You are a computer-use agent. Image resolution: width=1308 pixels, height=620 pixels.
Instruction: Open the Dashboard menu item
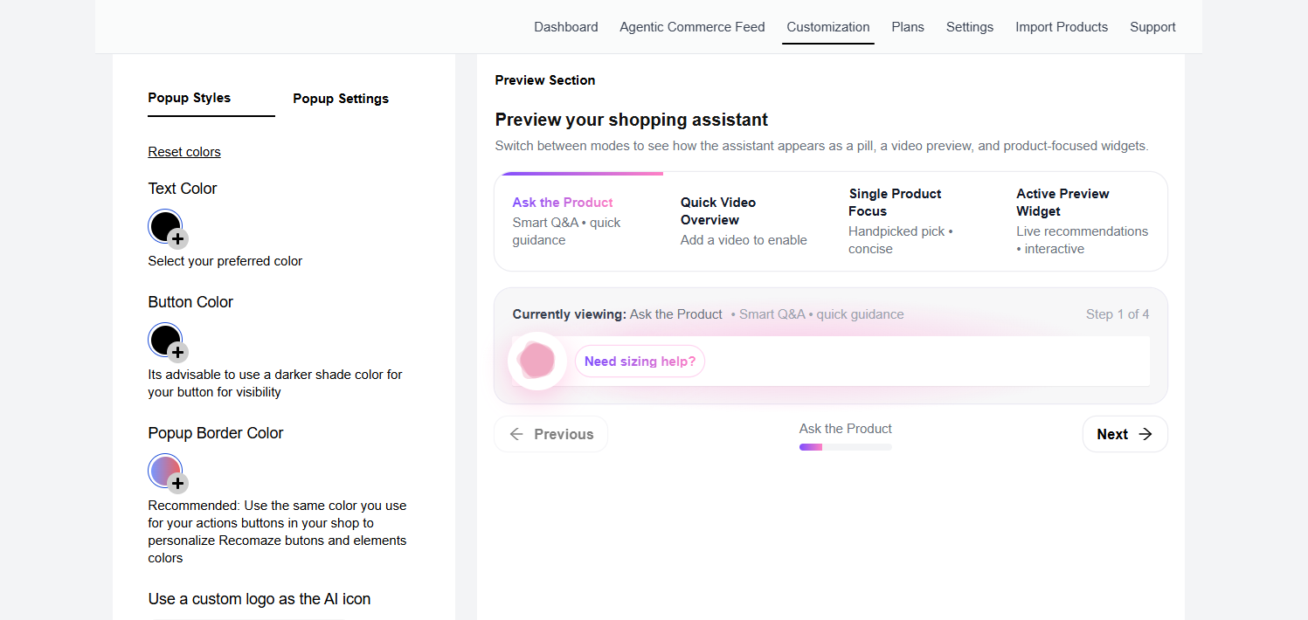[x=566, y=27]
